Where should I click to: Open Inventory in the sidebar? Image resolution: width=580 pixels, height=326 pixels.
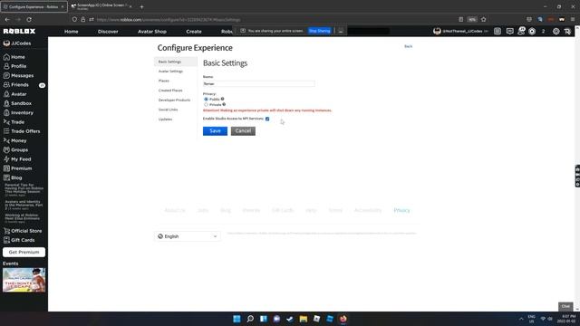18,112
